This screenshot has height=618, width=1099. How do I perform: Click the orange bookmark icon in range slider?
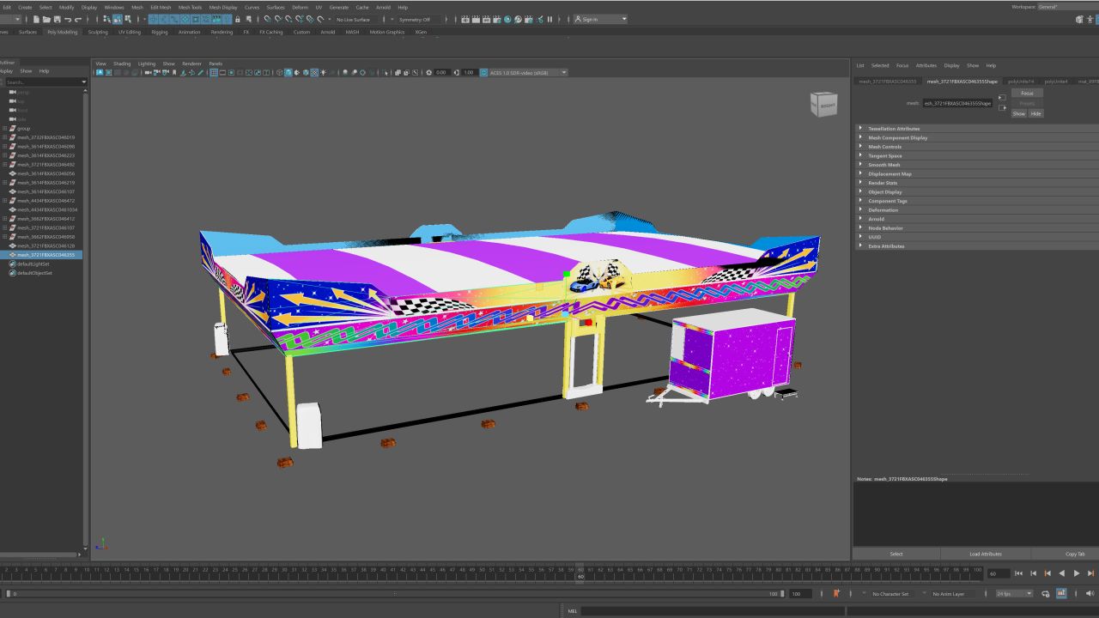click(836, 593)
